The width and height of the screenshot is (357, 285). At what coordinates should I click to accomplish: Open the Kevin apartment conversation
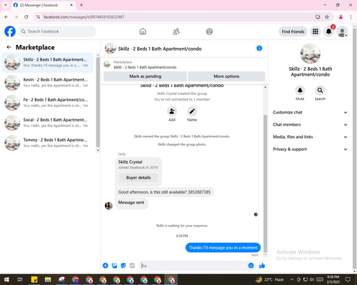click(48, 83)
